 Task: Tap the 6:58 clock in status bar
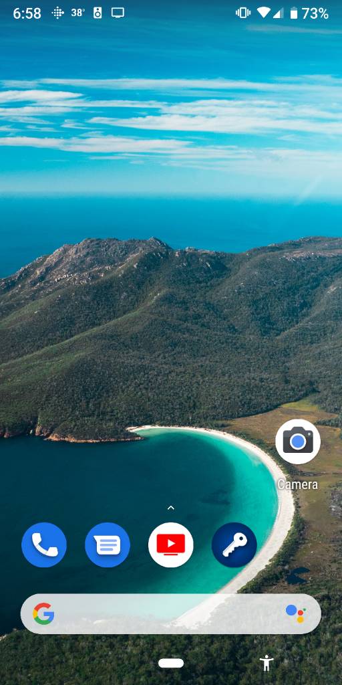27,13
